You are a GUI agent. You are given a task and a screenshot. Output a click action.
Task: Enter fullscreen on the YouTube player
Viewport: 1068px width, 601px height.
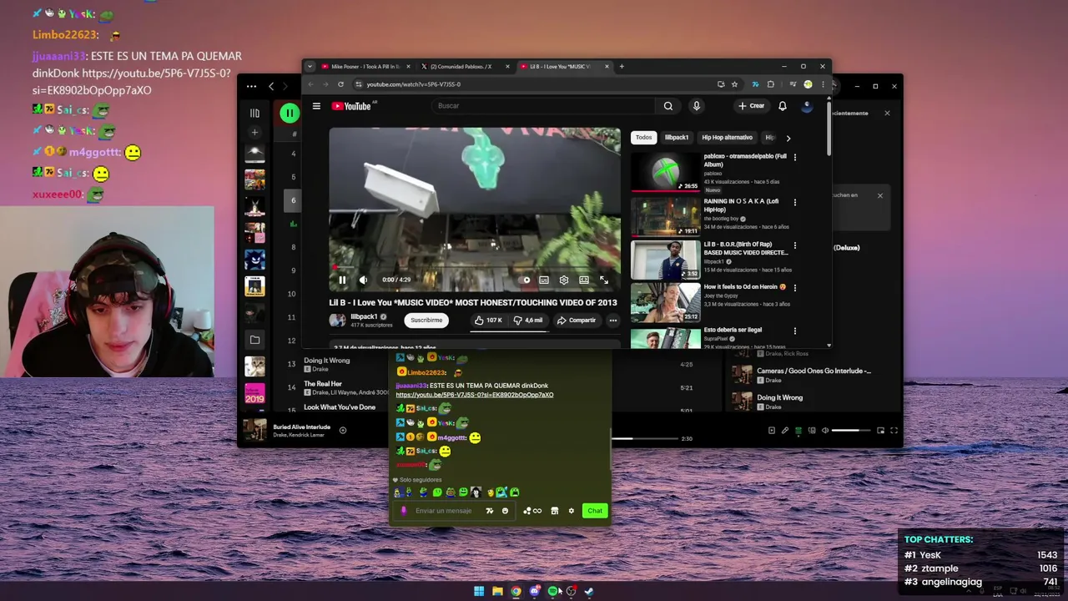[604, 280]
